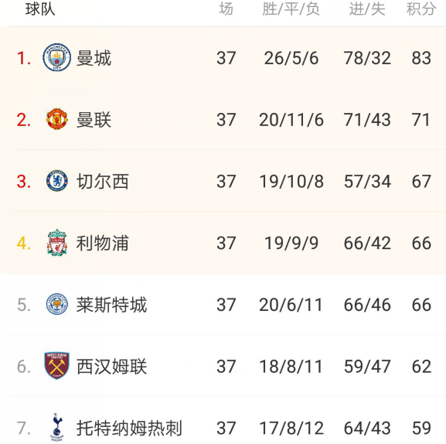Screen dimensions: 446x444
Task: Click team name 利物浦
Action: 103,243
